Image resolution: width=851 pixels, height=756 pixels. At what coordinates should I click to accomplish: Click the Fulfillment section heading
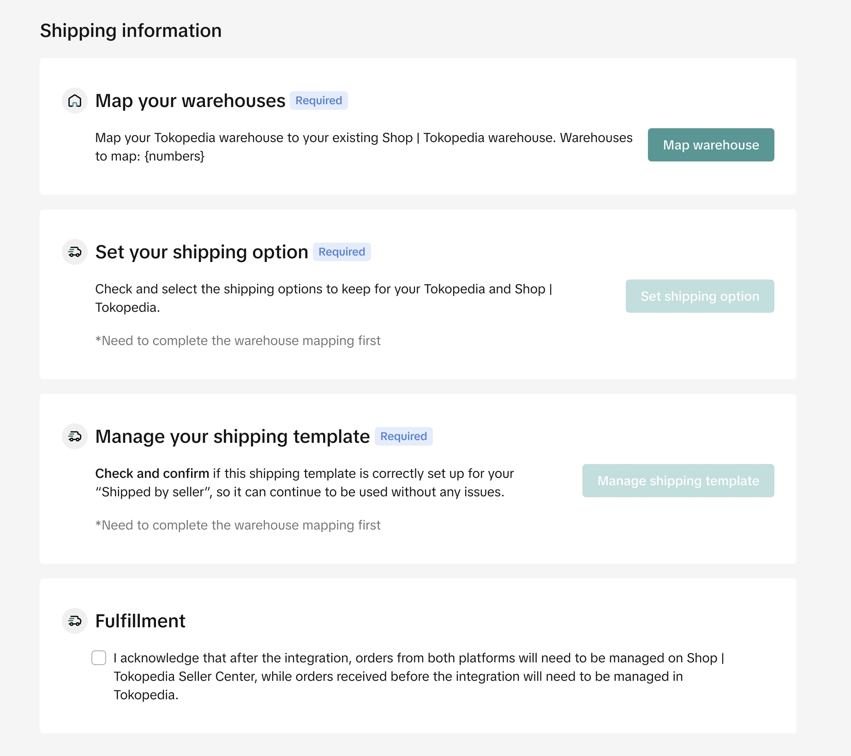point(140,621)
